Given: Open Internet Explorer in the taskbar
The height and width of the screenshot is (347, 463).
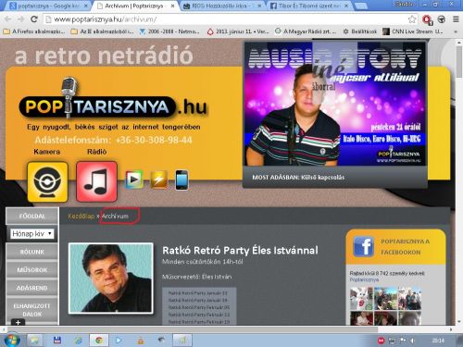Looking at the screenshot, I should coord(78,341).
